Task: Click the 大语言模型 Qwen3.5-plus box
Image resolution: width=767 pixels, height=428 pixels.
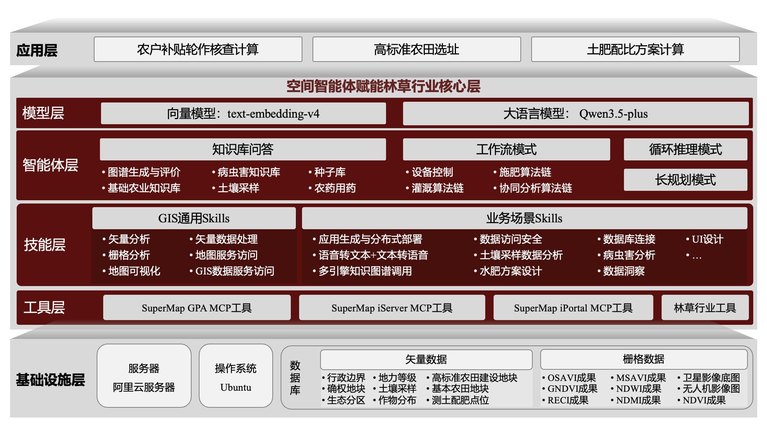Action: pos(575,113)
